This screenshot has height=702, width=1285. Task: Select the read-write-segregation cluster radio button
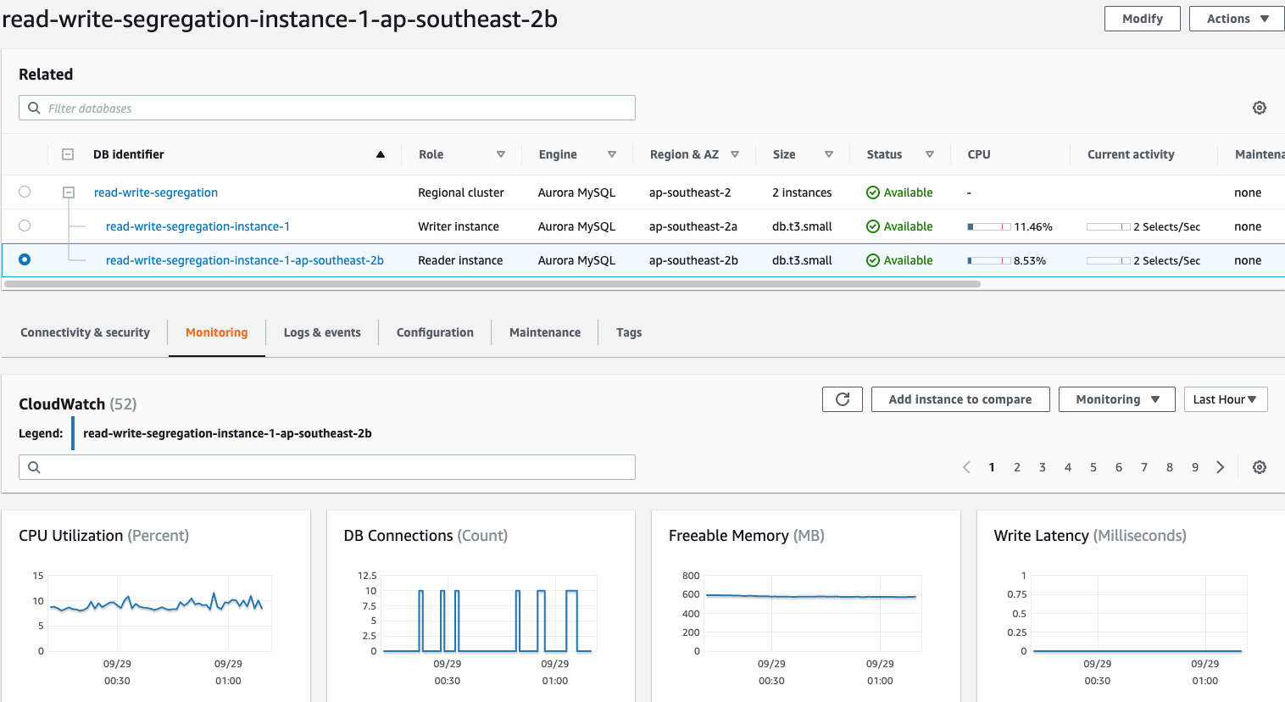coord(25,192)
